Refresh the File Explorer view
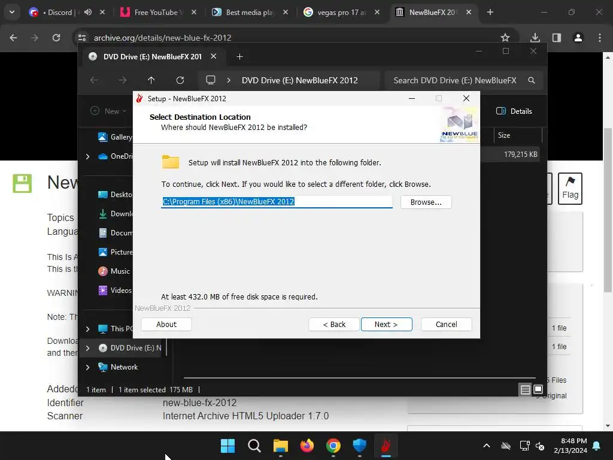 point(180,80)
